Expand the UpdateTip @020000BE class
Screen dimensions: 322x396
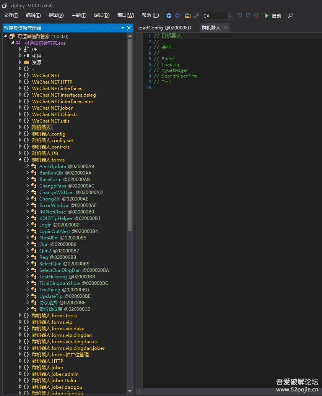(x=27, y=296)
